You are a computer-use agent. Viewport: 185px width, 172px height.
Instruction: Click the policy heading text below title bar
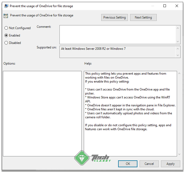(x=42, y=15)
